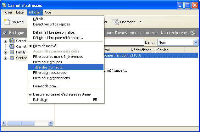
Task: Click the tree horizontal scrollbar thumb
Action: [x=21, y=123]
